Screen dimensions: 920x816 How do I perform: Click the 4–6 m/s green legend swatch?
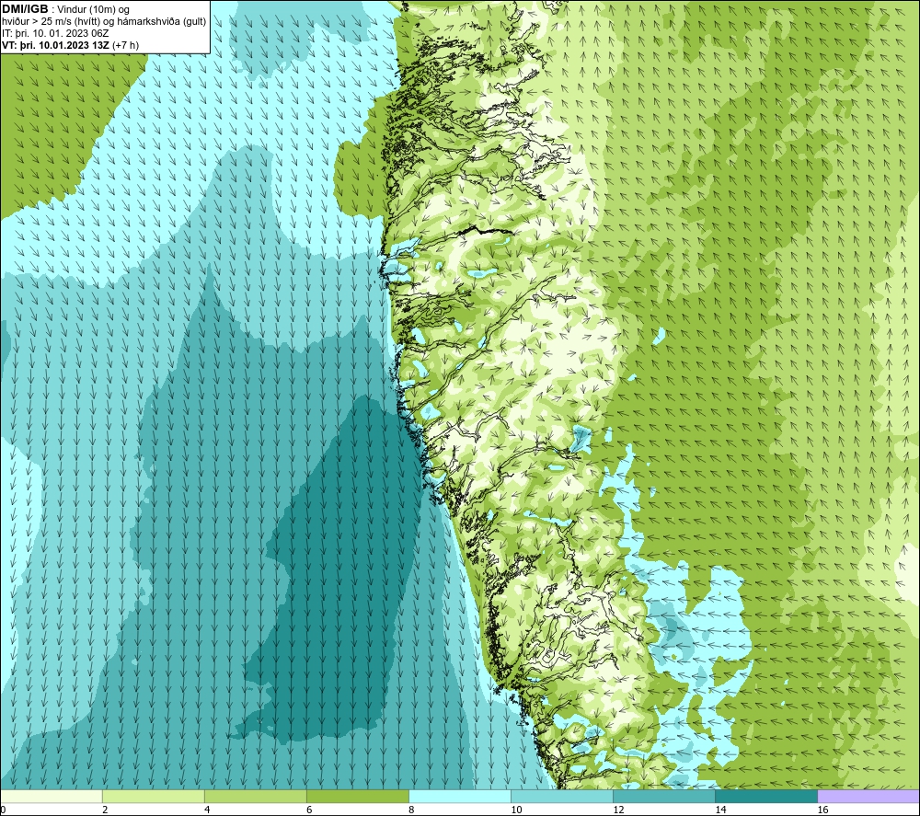(255, 796)
